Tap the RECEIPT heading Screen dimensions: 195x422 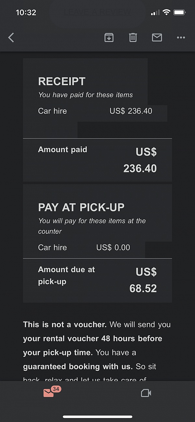pos(62,81)
